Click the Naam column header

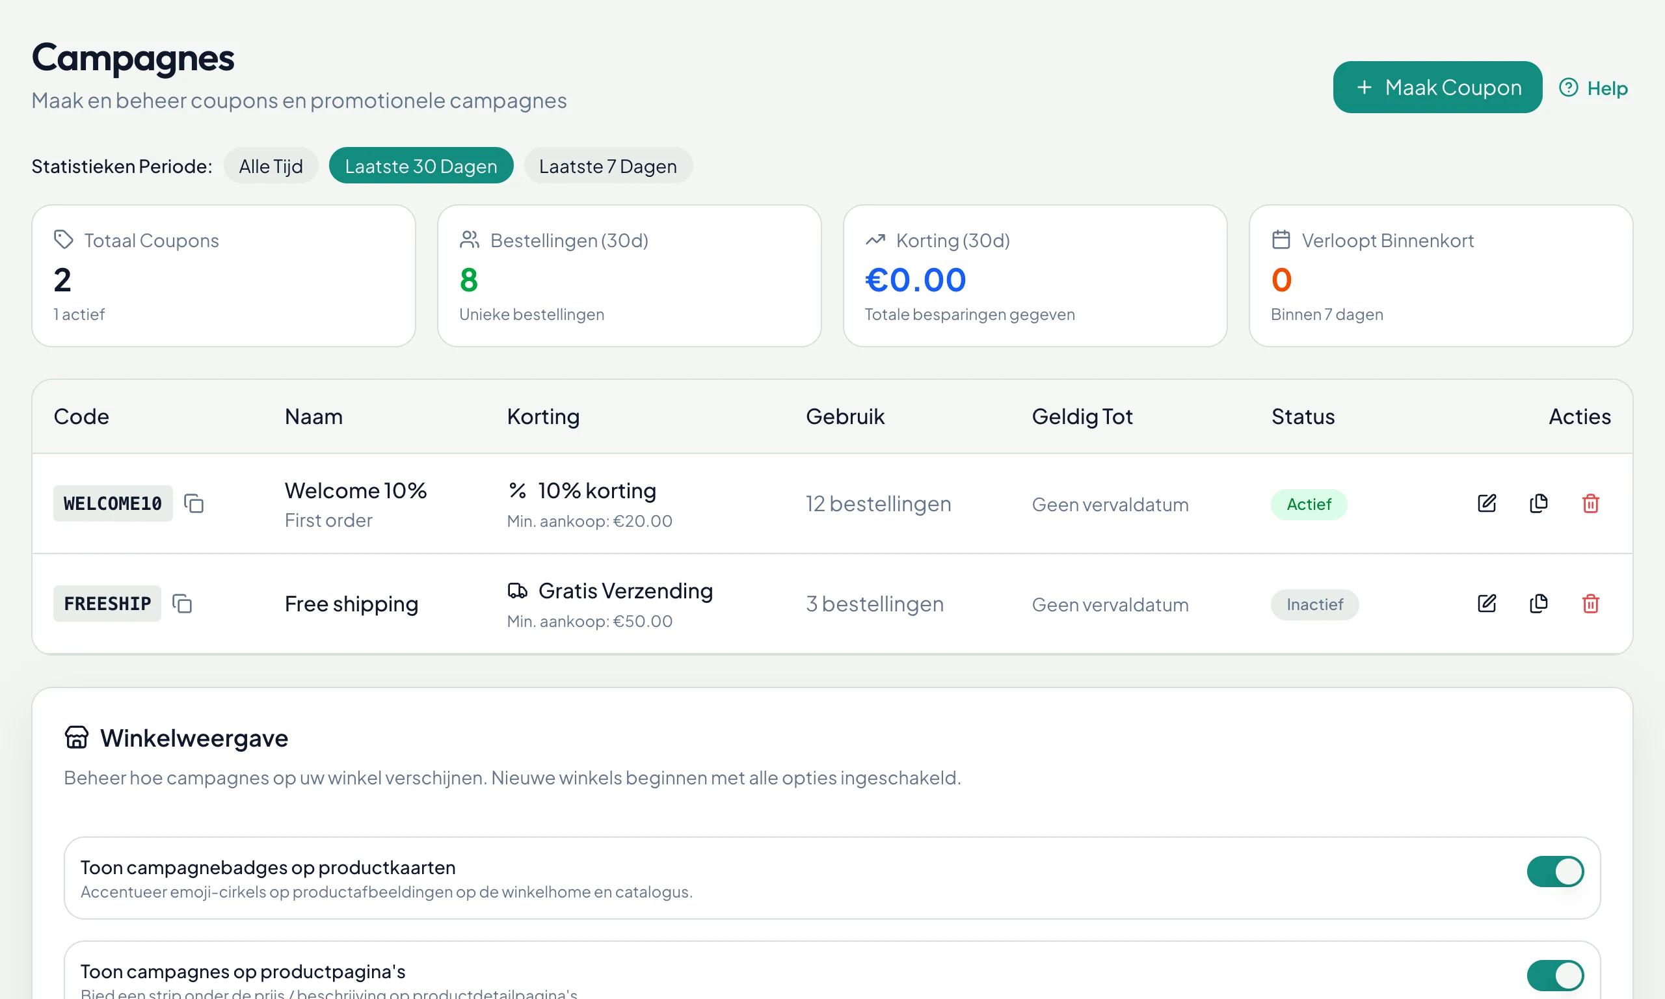click(313, 417)
